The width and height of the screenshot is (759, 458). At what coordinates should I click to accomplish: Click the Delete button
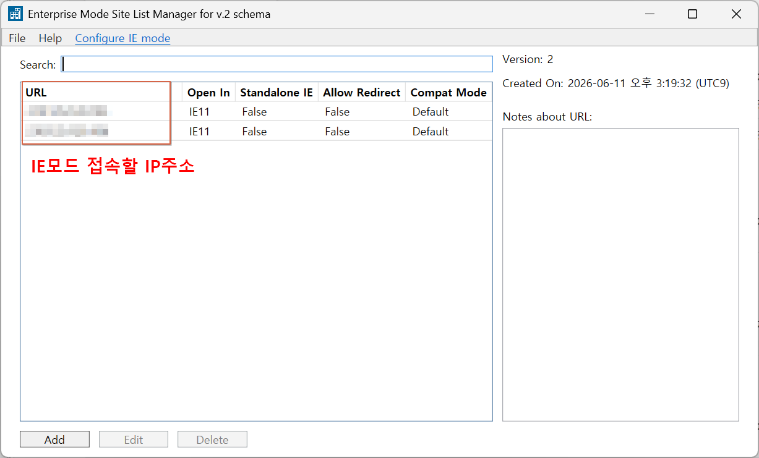(x=212, y=439)
